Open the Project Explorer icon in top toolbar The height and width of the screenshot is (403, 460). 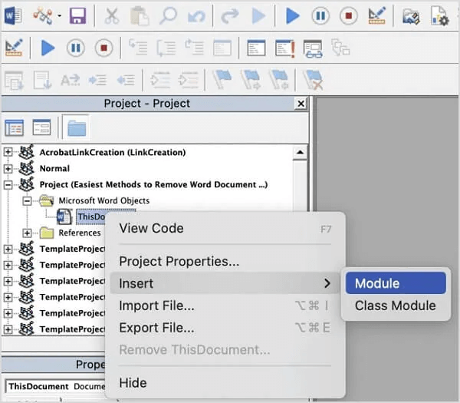point(412,16)
